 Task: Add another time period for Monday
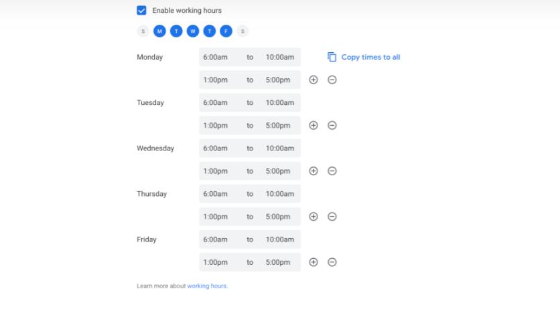pyautogui.click(x=313, y=80)
